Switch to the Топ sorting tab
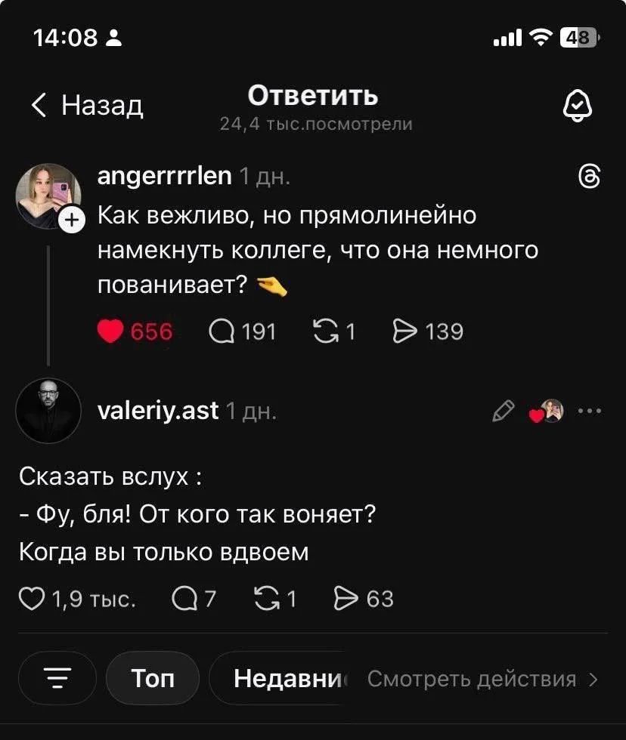Screen dimensions: 626x740 [x=152, y=678]
